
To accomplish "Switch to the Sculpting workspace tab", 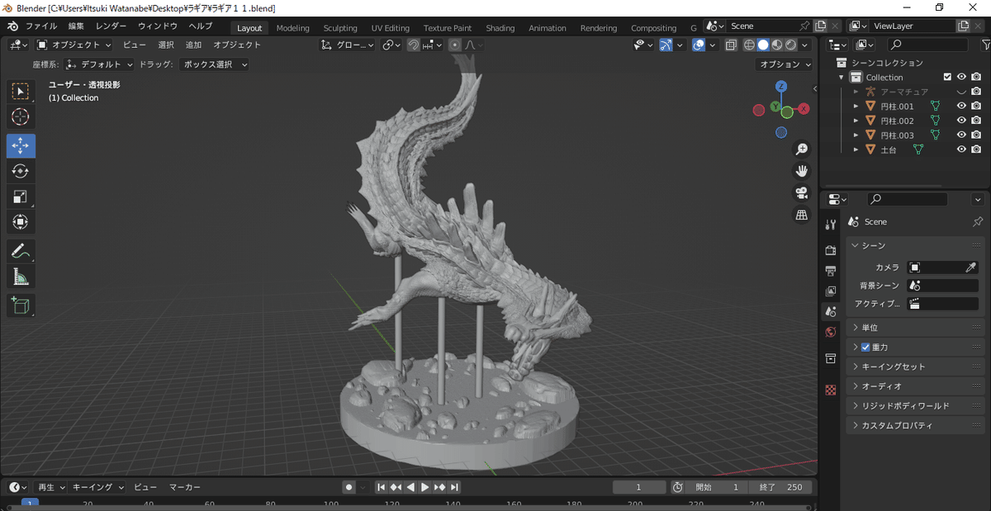I will 340,28.
